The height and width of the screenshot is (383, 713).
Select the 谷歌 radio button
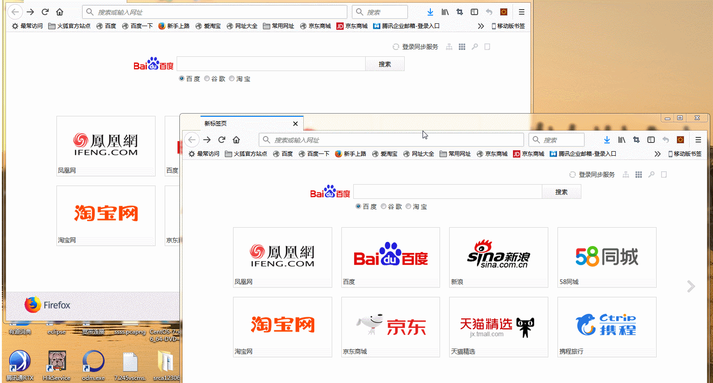384,206
